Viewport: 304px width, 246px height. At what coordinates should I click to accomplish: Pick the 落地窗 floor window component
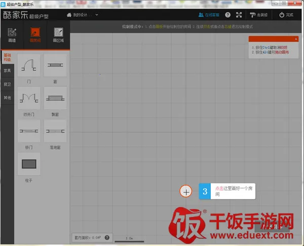[x=55, y=130]
